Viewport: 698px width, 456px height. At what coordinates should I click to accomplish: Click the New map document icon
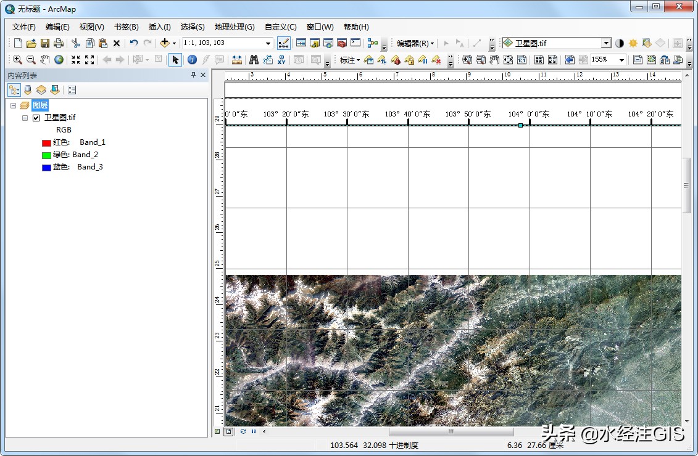point(18,43)
